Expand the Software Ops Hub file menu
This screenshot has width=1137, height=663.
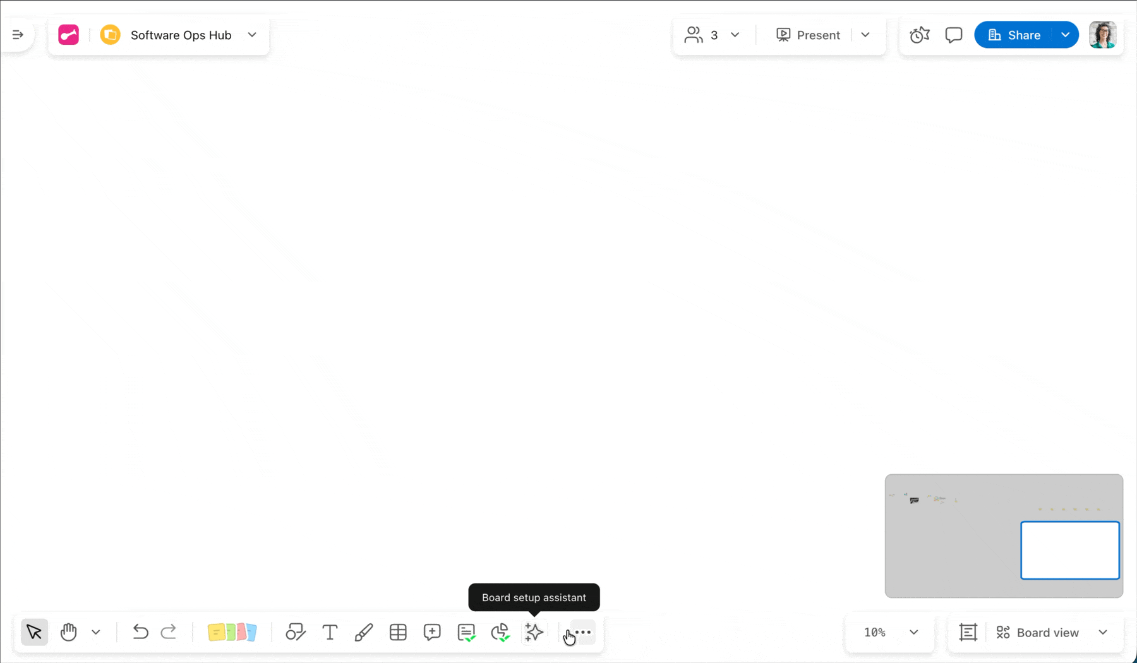click(x=252, y=35)
